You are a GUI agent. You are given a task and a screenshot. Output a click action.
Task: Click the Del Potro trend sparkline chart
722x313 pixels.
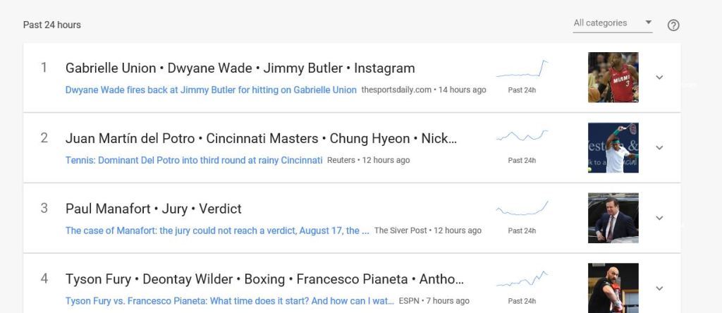(x=522, y=135)
